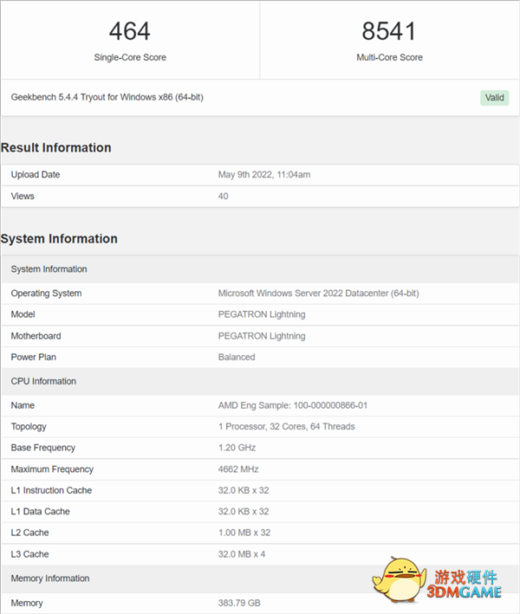Click the System Information main heading

click(59, 239)
